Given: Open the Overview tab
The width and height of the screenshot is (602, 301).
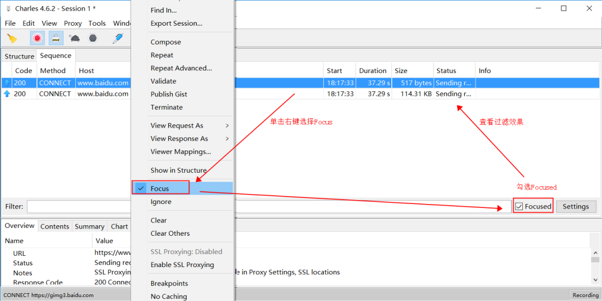Looking at the screenshot, I should click(x=20, y=226).
